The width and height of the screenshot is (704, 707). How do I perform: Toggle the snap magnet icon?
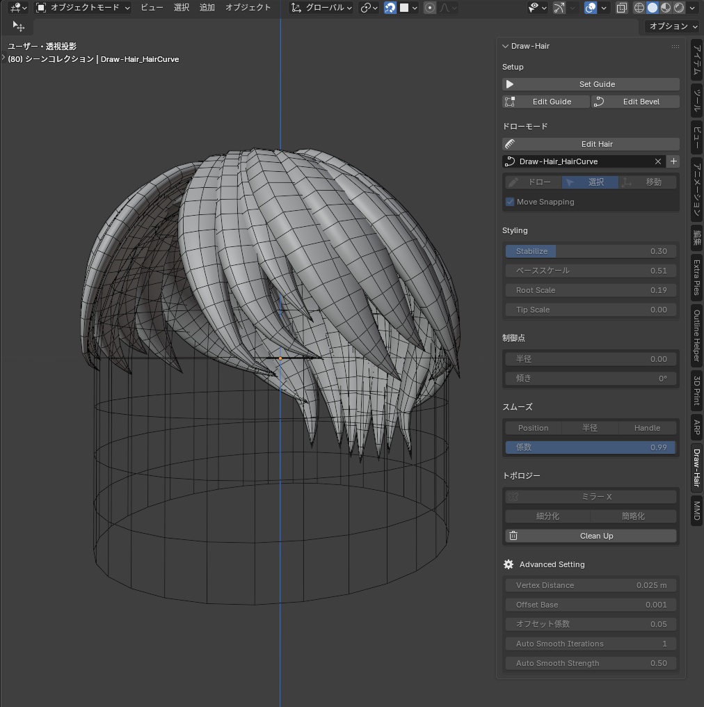click(390, 8)
